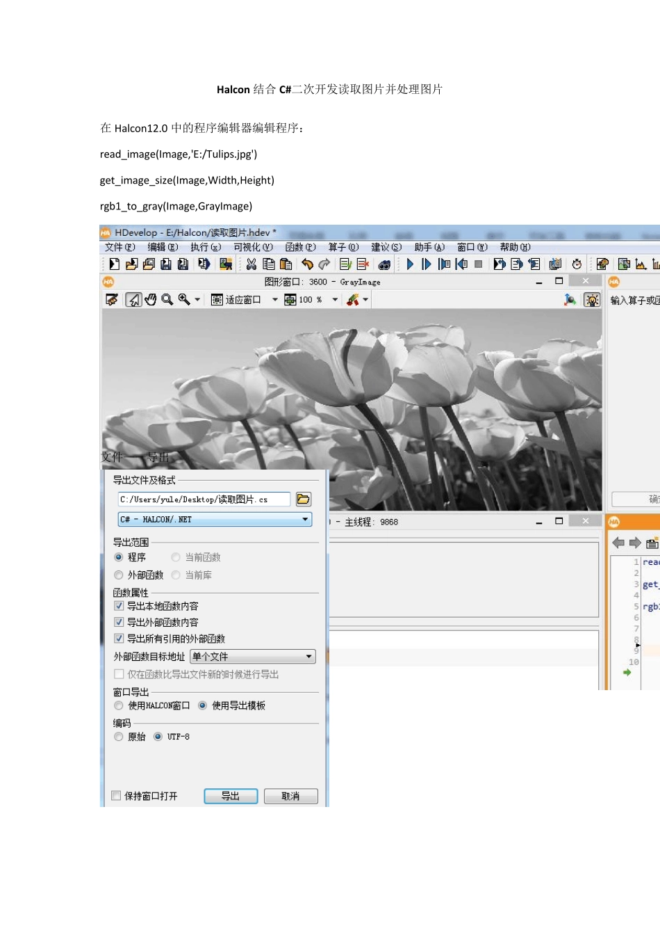The height and width of the screenshot is (935, 660).
Task: Select 使用HALCON窗口 radio button
Action: tap(119, 705)
